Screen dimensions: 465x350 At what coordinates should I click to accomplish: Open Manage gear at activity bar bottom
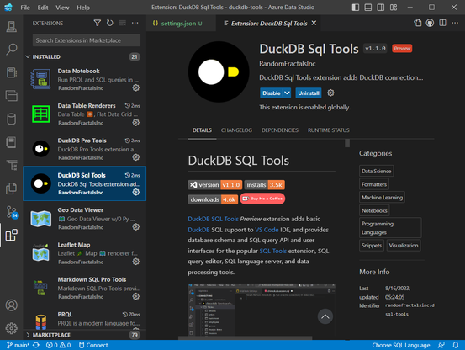(x=11, y=328)
